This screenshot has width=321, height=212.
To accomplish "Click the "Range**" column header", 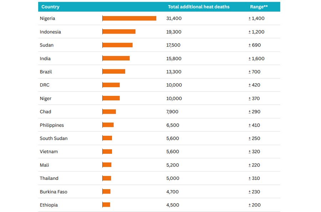I will coord(259,7).
